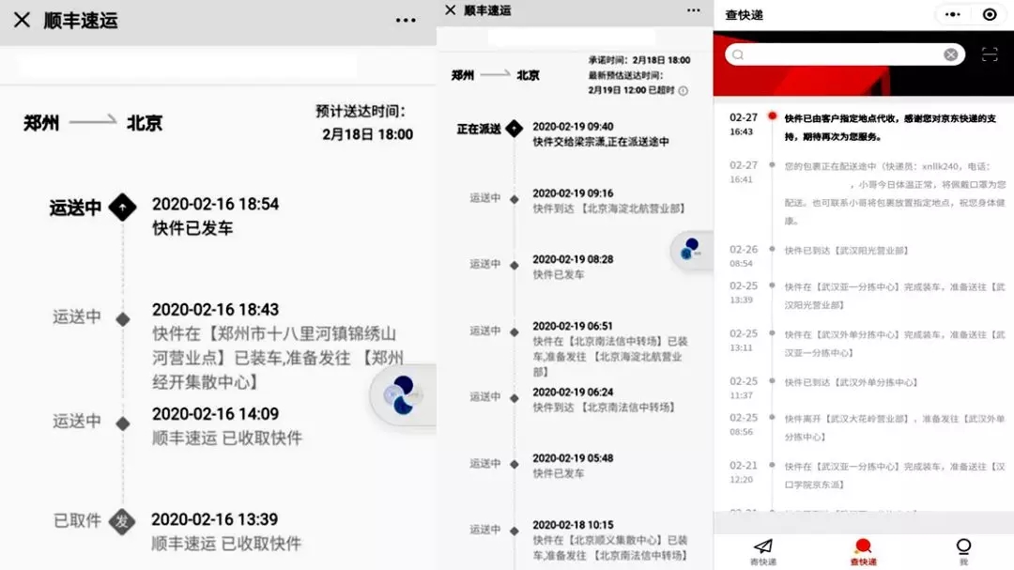Select the 查快递 bottom tab
This screenshot has width=1014, height=570.
coord(863,550)
